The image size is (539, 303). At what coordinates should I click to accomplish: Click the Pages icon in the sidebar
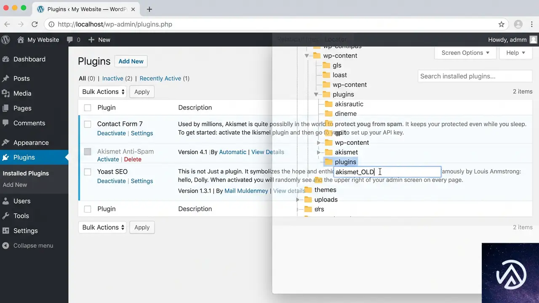tap(6, 108)
